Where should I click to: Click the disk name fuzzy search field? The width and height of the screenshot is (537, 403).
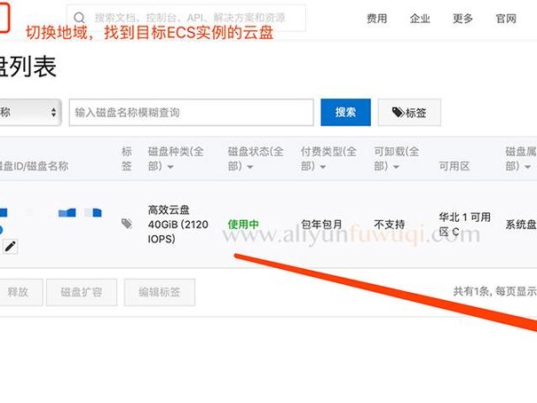pyautogui.click(x=191, y=113)
